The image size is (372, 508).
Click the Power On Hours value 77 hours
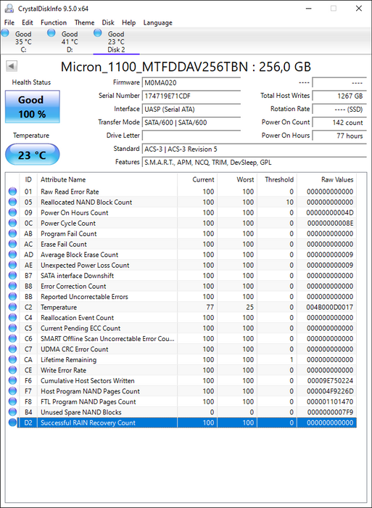tap(339, 136)
